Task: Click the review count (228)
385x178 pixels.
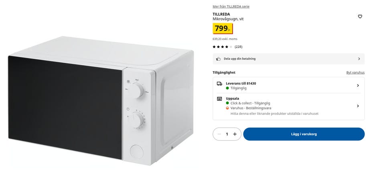Action: point(238,47)
